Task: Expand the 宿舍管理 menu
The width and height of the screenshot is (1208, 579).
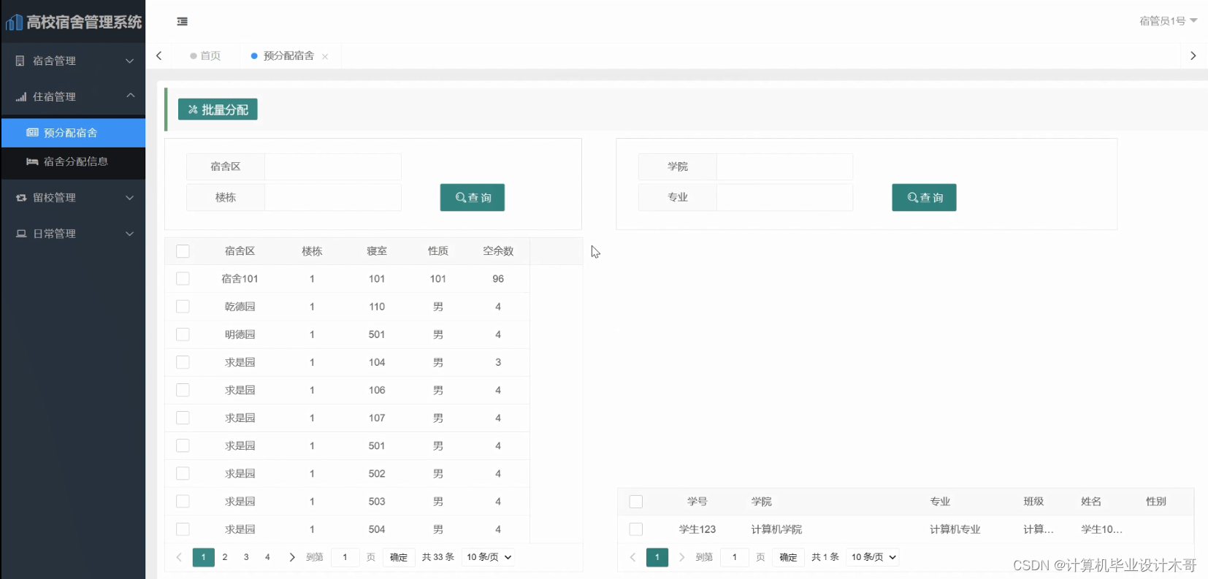Action: pos(130,61)
